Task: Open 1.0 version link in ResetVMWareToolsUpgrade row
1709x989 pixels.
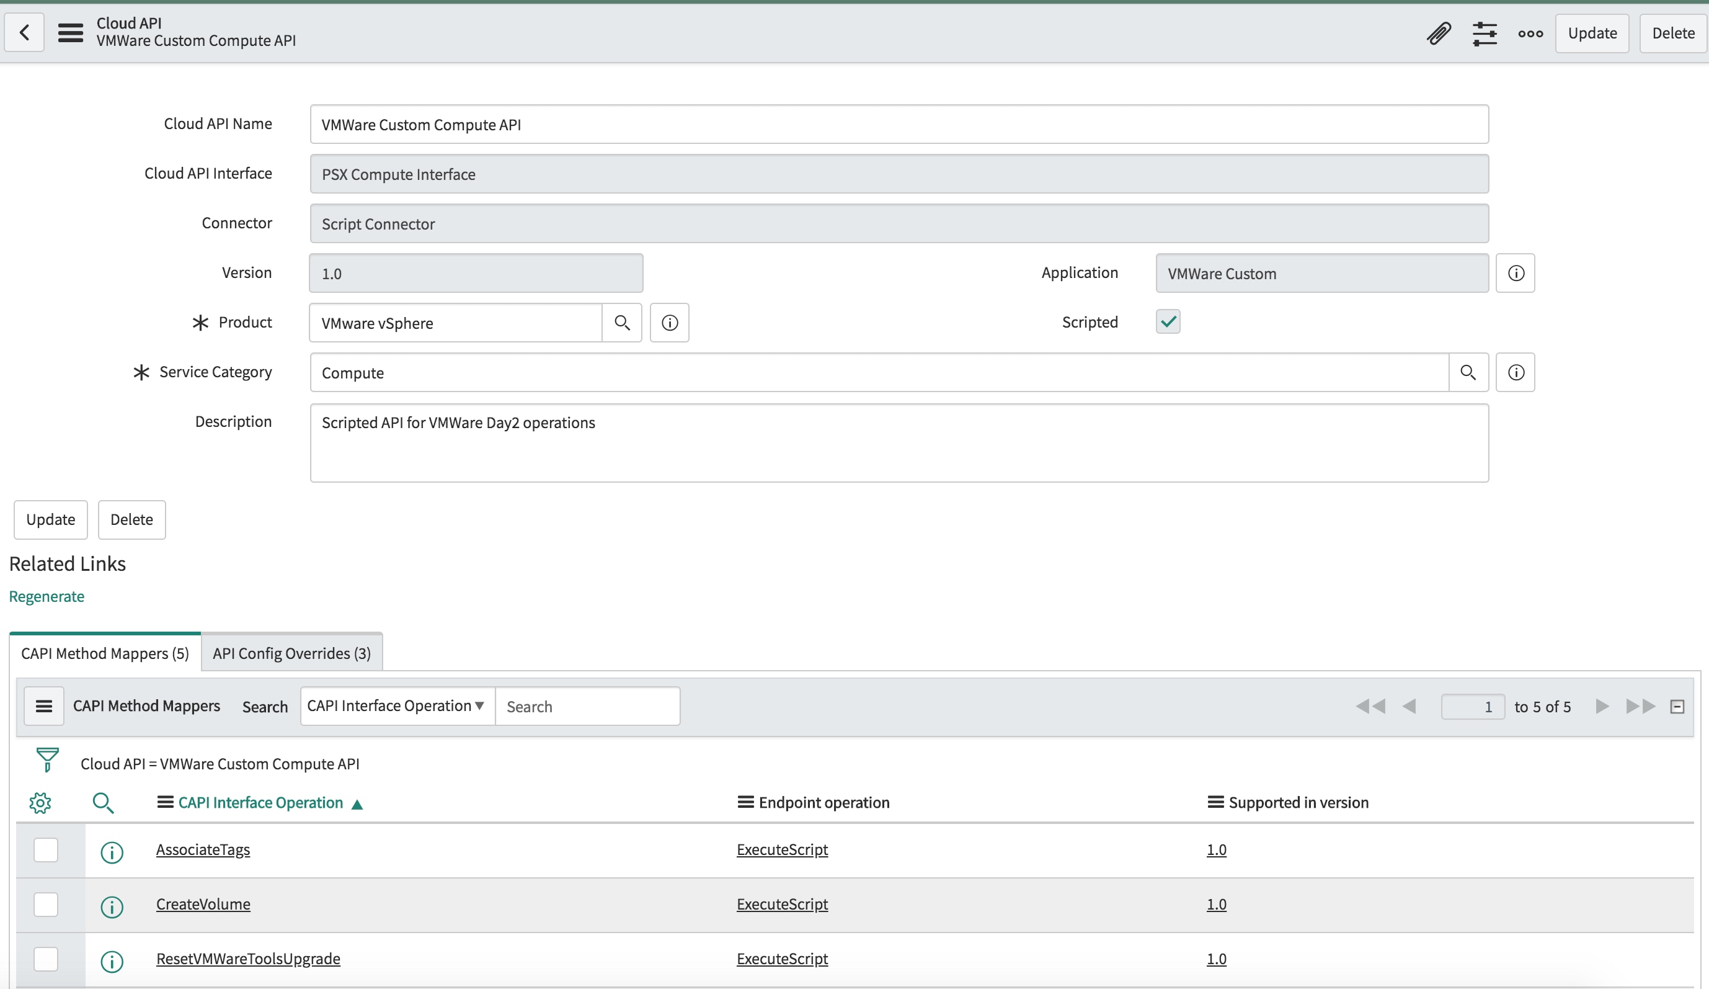Action: pos(1216,959)
